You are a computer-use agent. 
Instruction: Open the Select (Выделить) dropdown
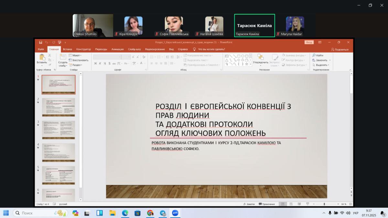[x=321, y=65]
